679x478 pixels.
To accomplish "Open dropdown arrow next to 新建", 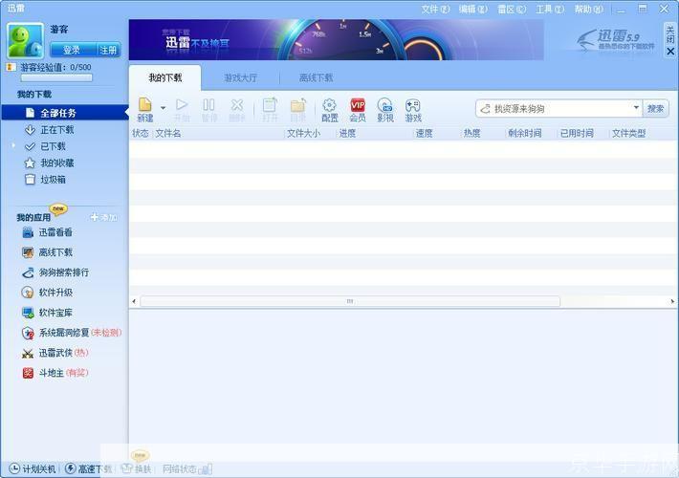I will [x=164, y=107].
